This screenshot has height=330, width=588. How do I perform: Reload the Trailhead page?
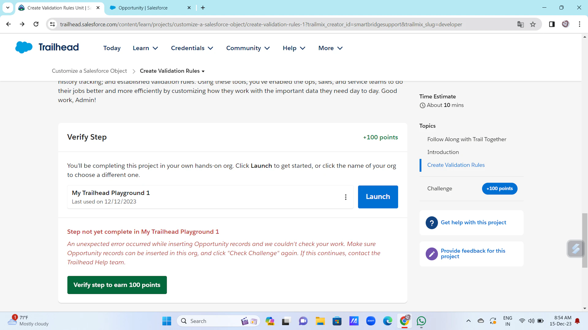pos(36,24)
